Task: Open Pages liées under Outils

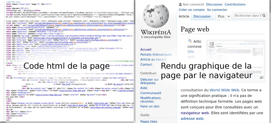Action: pyautogui.click(x=149, y=122)
